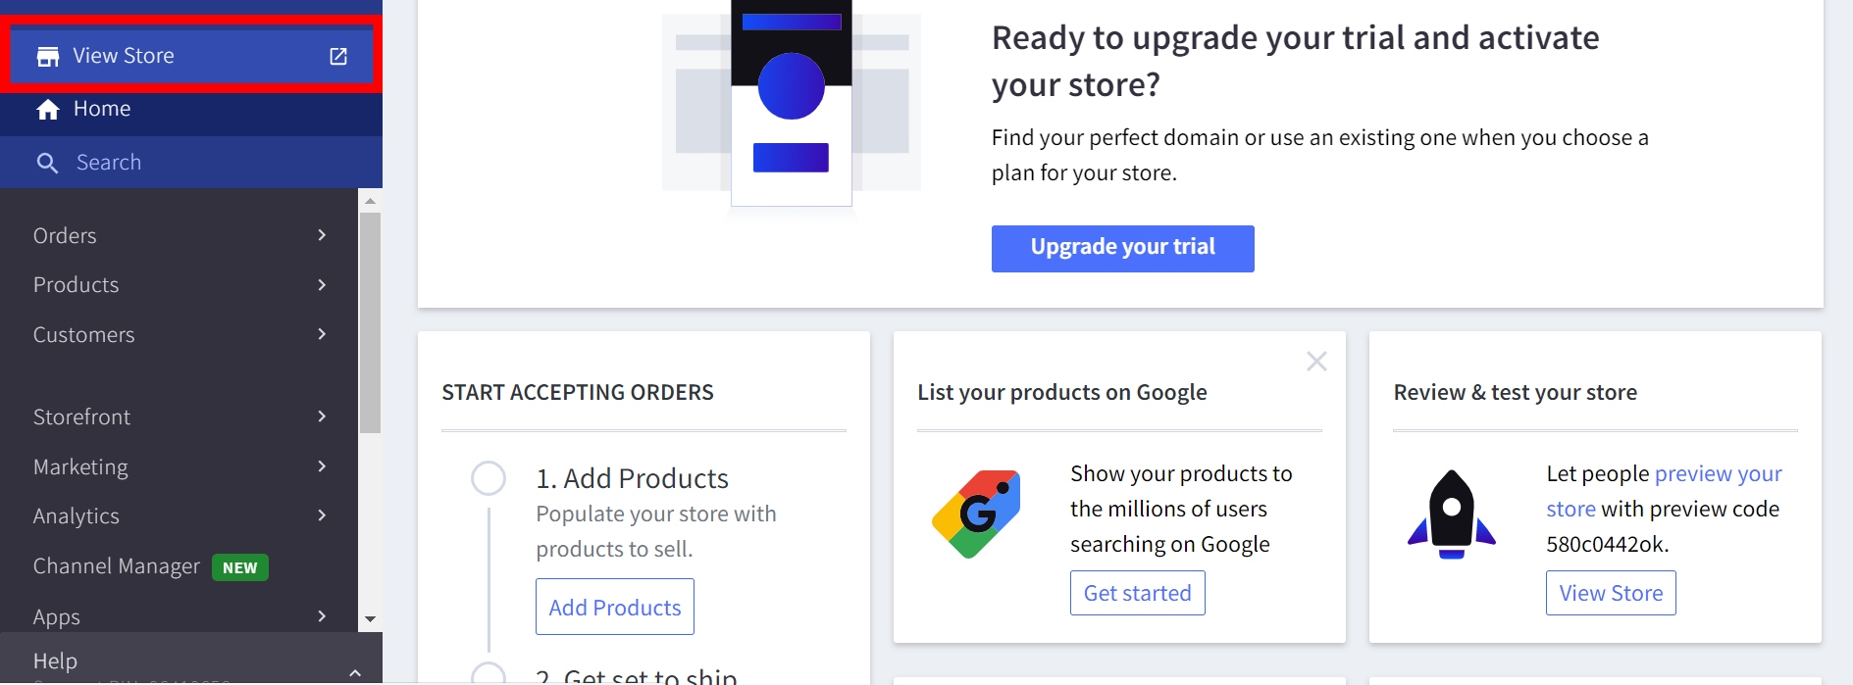Click the store illustration graphic
This screenshot has height=685, width=1853.
click(791, 103)
